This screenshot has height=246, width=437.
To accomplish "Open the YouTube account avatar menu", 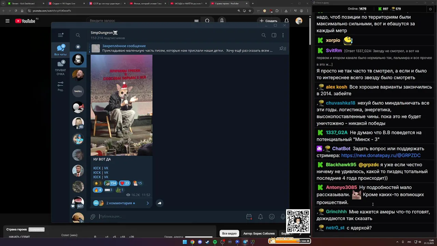I will 299,21.
